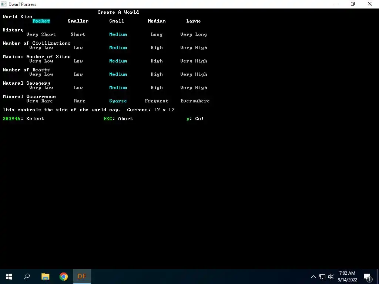Click the ESC: Abort option

[118, 119]
